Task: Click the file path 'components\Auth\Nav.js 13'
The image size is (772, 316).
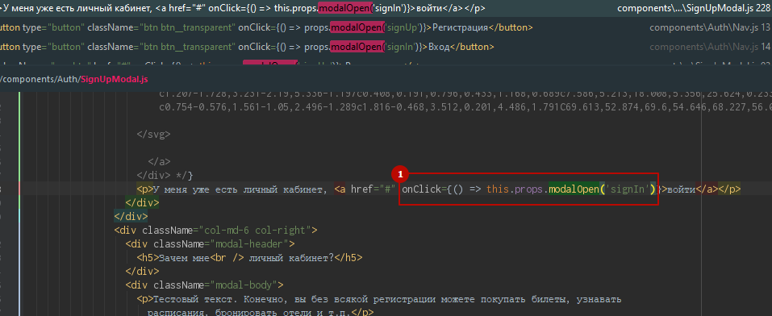Action: tap(711, 27)
